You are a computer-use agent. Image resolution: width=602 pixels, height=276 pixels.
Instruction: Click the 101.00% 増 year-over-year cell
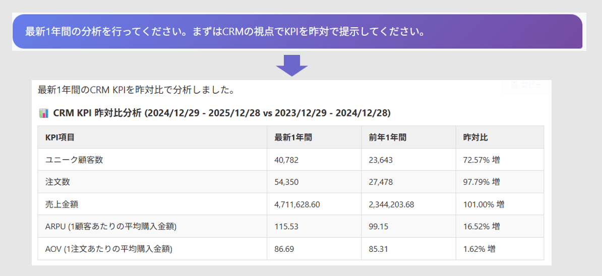(x=484, y=204)
